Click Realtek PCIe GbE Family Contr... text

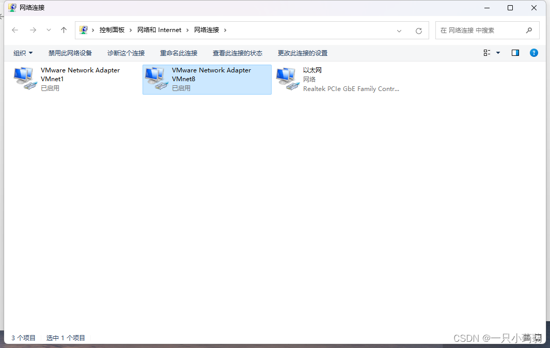pyautogui.click(x=351, y=89)
